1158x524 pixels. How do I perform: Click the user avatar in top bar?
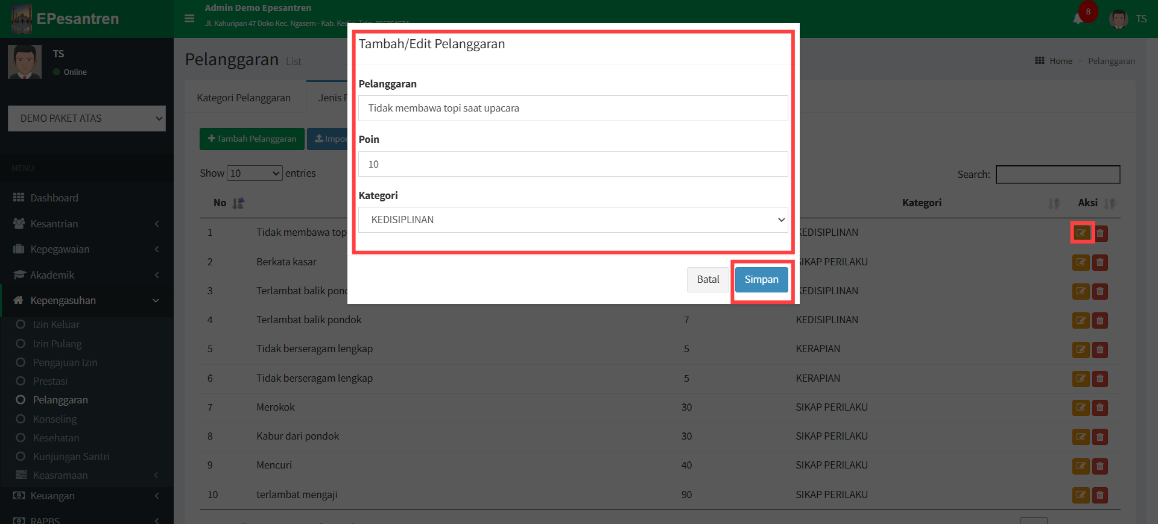click(1119, 19)
